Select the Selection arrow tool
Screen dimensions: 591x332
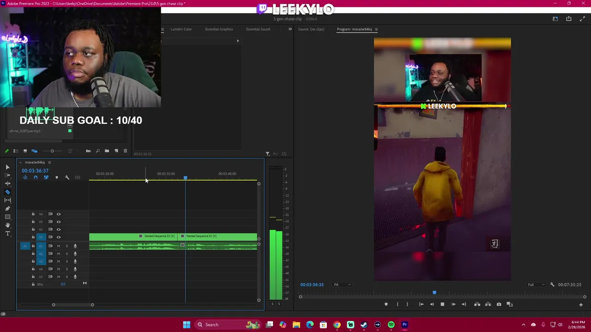pyautogui.click(x=7, y=167)
